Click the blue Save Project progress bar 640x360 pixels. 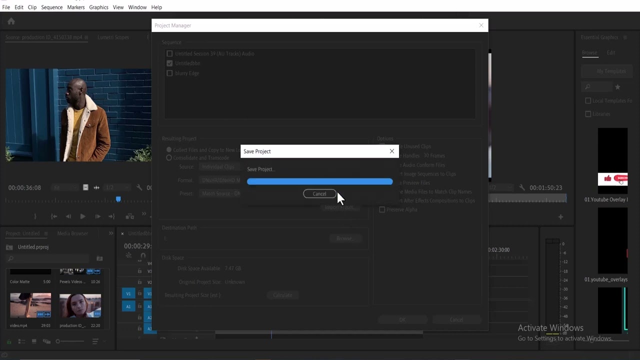click(320, 181)
